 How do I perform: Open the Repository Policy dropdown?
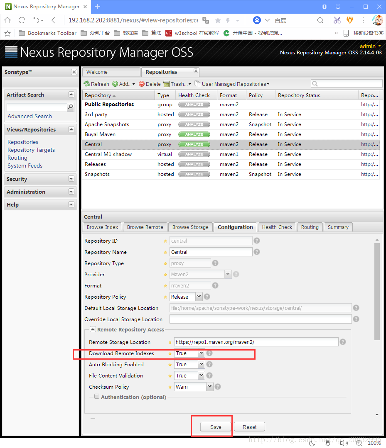(199, 297)
